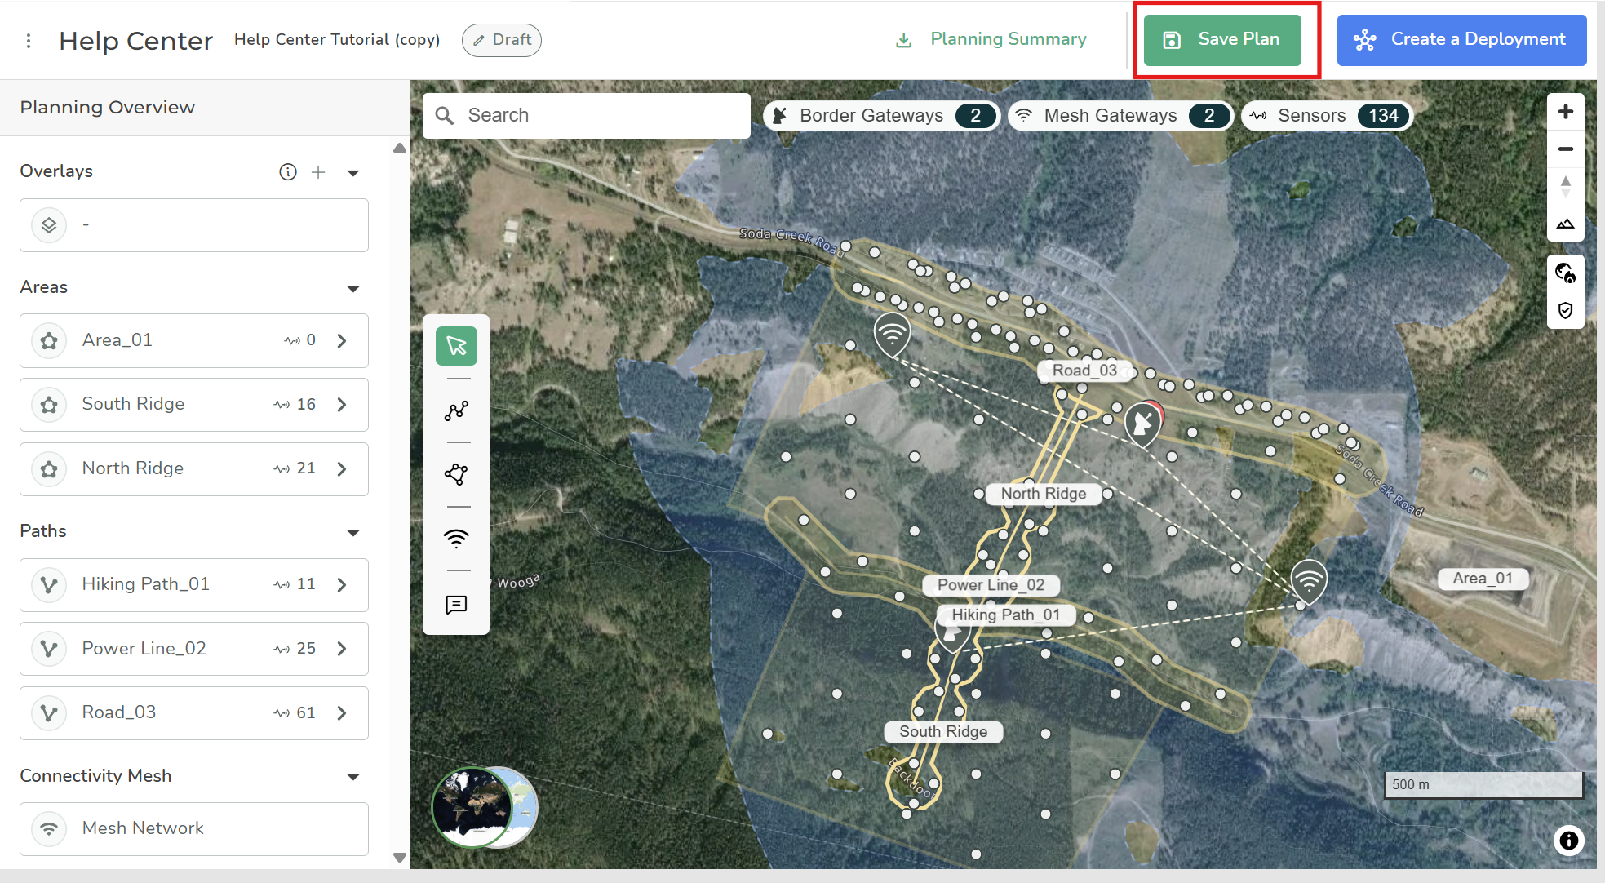Select the mesh gateway placement tool
1605x883 pixels.
click(x=456, y=539)
